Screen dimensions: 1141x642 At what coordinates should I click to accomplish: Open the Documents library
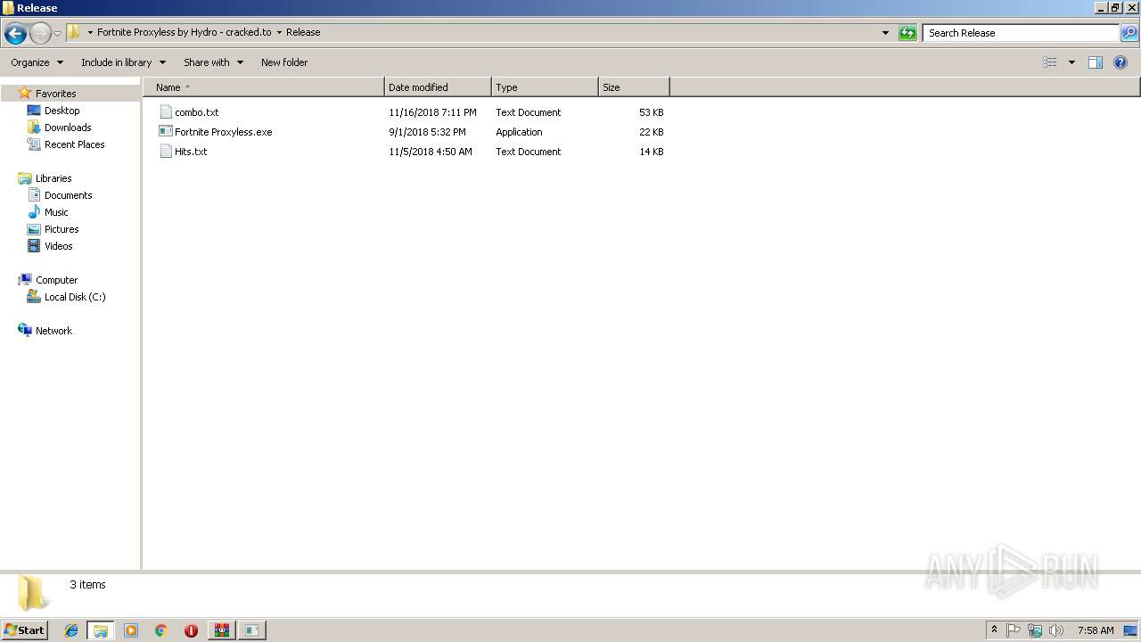68,195
